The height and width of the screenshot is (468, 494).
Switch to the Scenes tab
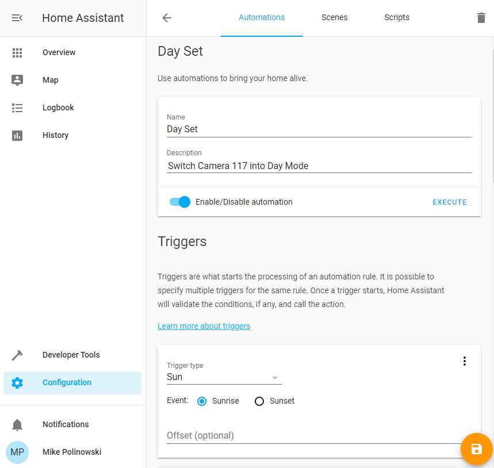pyautogui.click(x=334, y=17)
